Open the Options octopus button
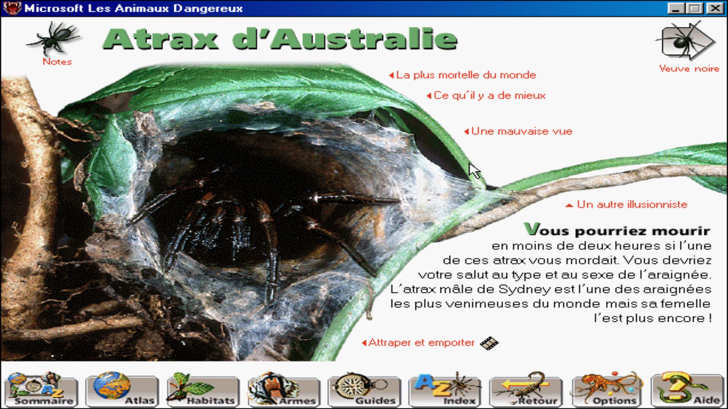728x409 pixels. tap(607, 390)
